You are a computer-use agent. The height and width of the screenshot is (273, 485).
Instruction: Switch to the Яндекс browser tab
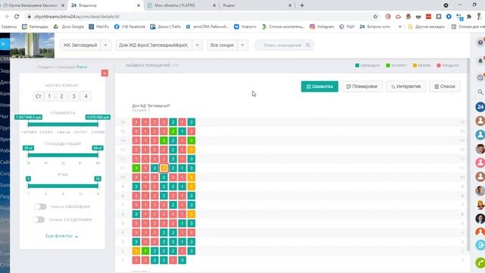coord(257,5)
